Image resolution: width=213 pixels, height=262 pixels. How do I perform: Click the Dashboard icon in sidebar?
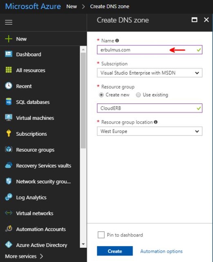tap(8, 54)
